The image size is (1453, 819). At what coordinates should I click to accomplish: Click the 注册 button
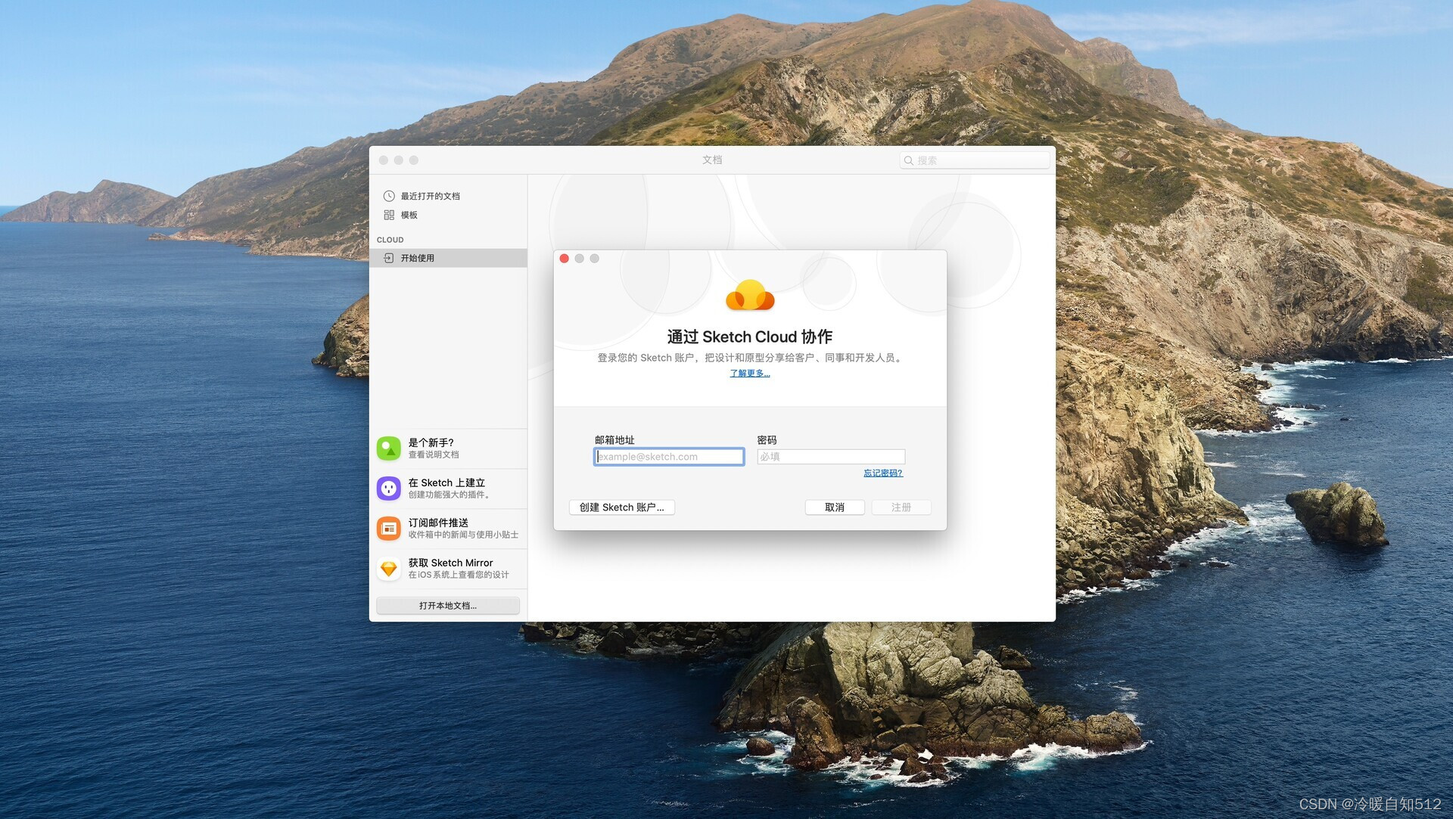901,507
